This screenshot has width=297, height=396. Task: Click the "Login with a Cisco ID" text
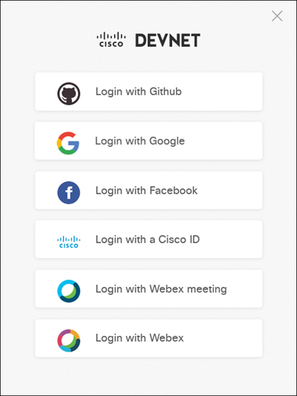tap(148, 240)
